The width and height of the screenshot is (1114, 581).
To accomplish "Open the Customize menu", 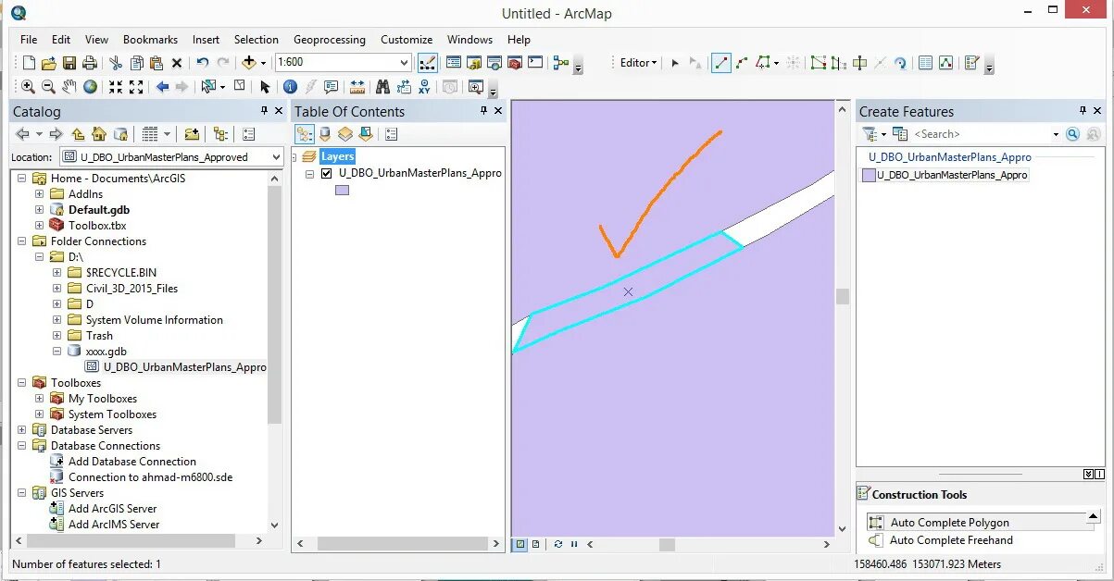I will point(407,40).
